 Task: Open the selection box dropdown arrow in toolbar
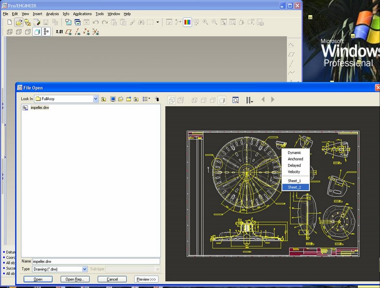(158, 22)
